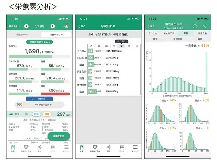Image resolution: width=217 pixels, height=160 pixels.
Task: Select 金 in the weekday row
Action: tap(121, 46)
